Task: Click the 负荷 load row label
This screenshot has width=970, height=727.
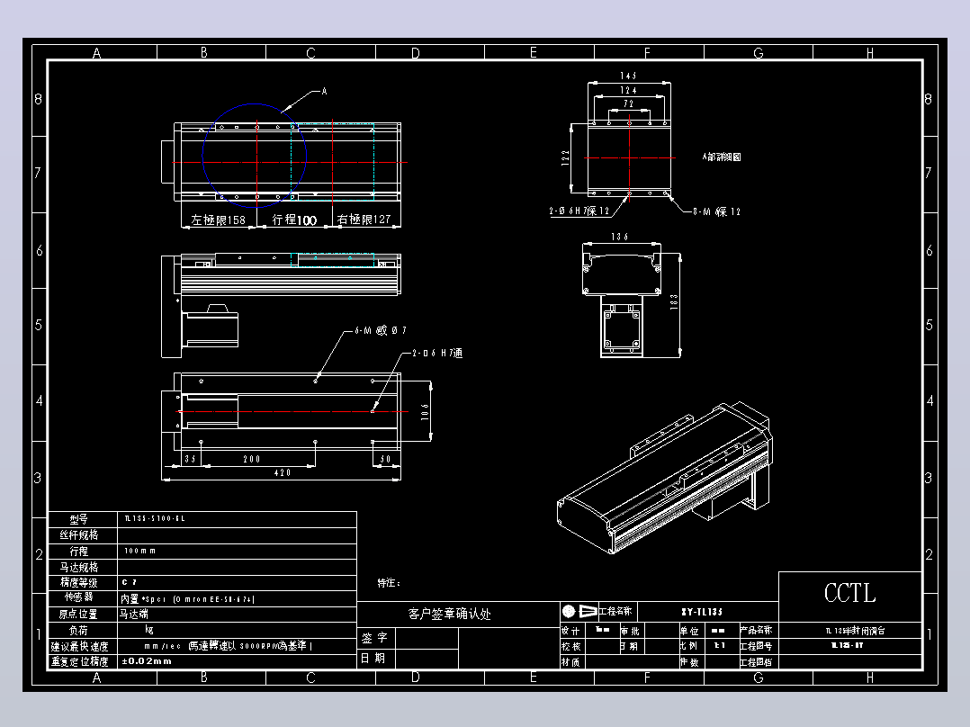Action: click(78, 631)
